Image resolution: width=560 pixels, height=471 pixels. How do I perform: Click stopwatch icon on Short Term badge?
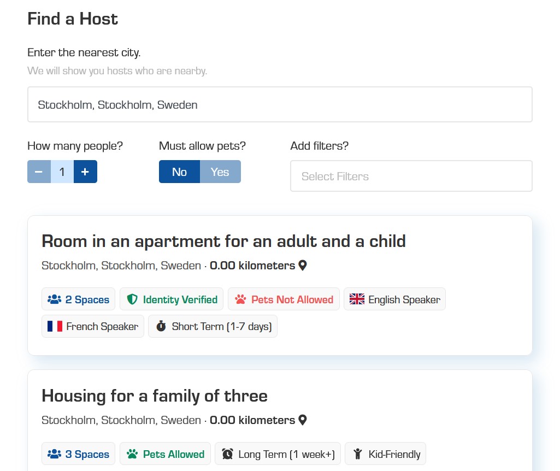[x=161, y=327]
